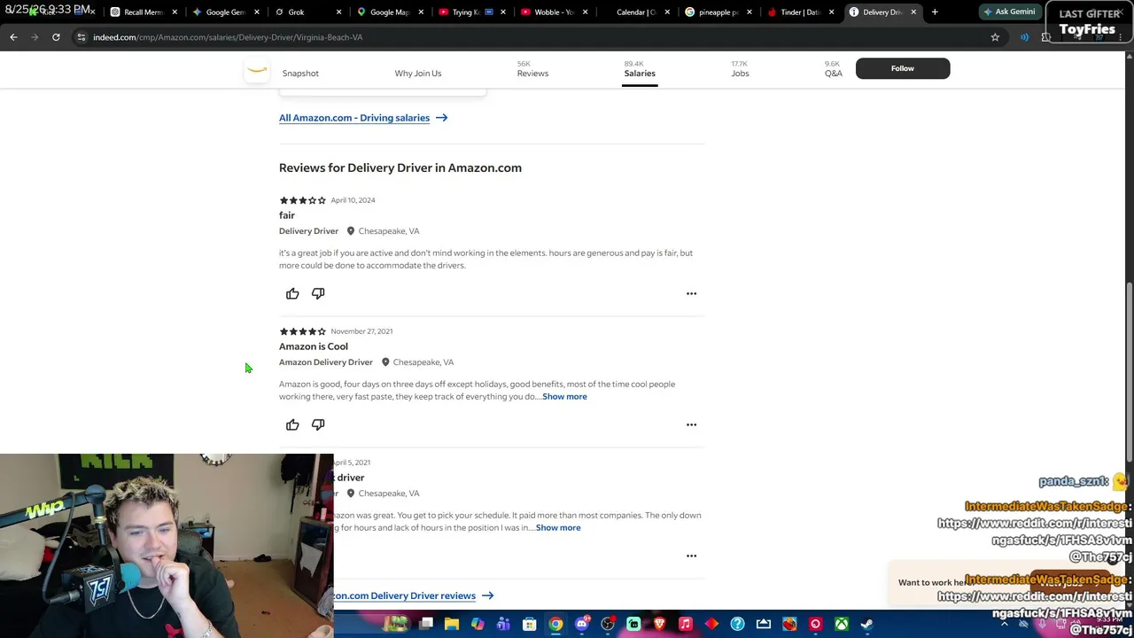Open Microsoft Teams from the taskbar

point(503,625)
